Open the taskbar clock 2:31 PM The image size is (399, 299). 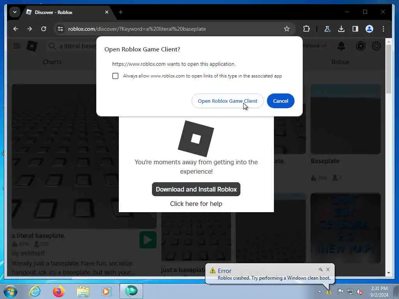[x=379, y=292]
